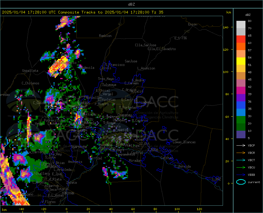This screenshot has width=263, height=213.
Task: Click the Chapanay label
Action: pos(124,115)
